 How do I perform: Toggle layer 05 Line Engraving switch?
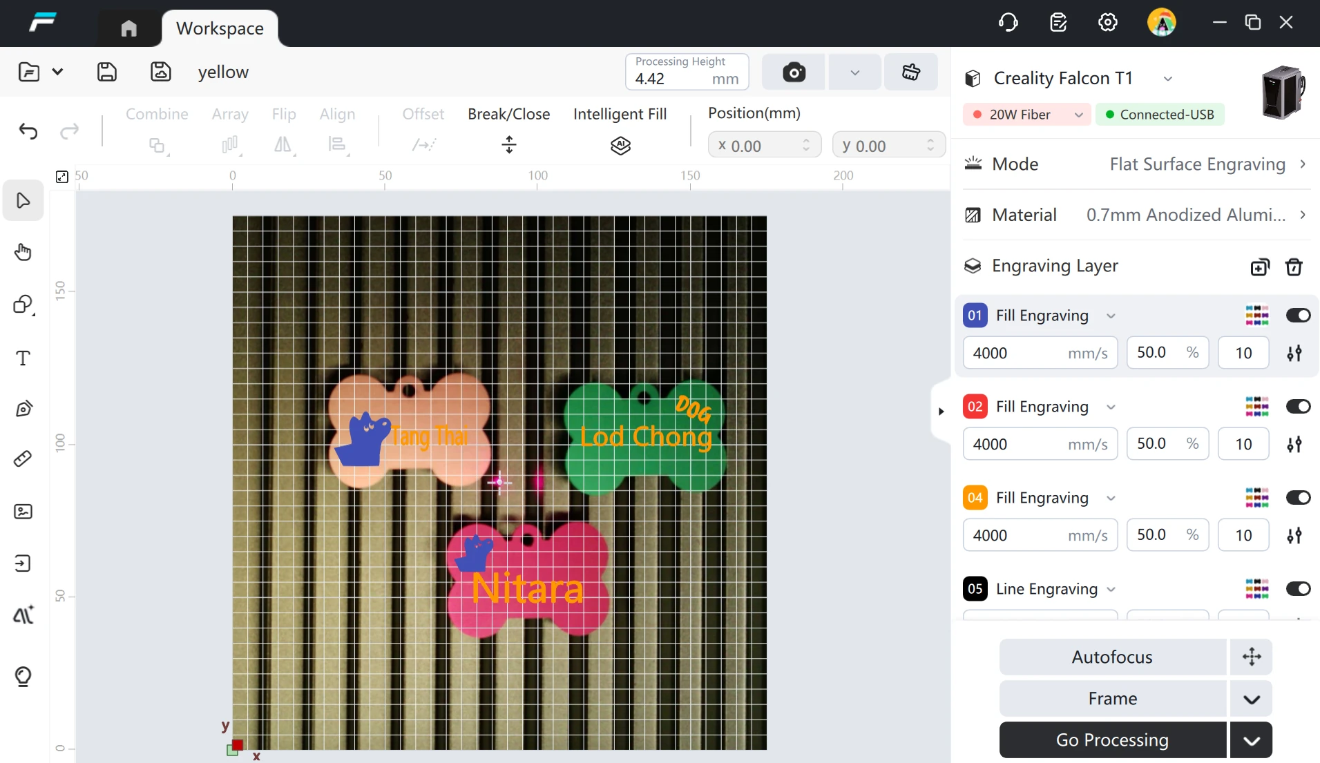click(x=1298, y=589)
